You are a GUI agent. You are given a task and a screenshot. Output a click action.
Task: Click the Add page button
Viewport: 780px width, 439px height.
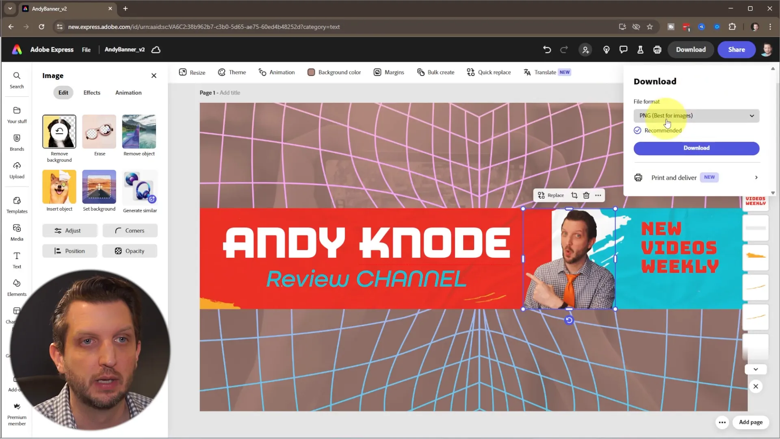tap(750, 422)
